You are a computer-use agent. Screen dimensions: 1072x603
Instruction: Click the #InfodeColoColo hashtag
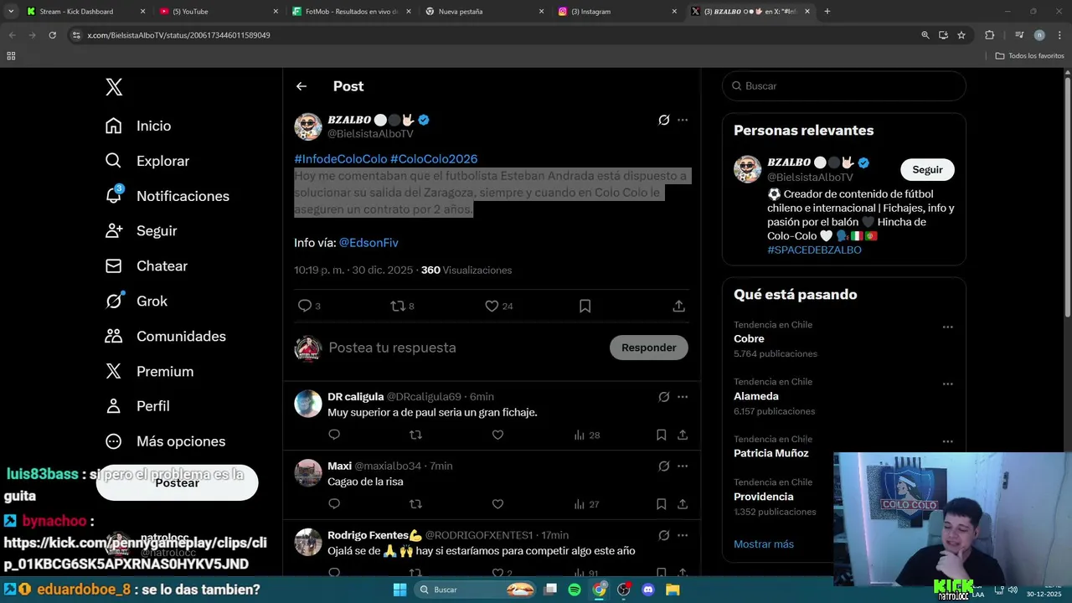(x=340, y=159)
